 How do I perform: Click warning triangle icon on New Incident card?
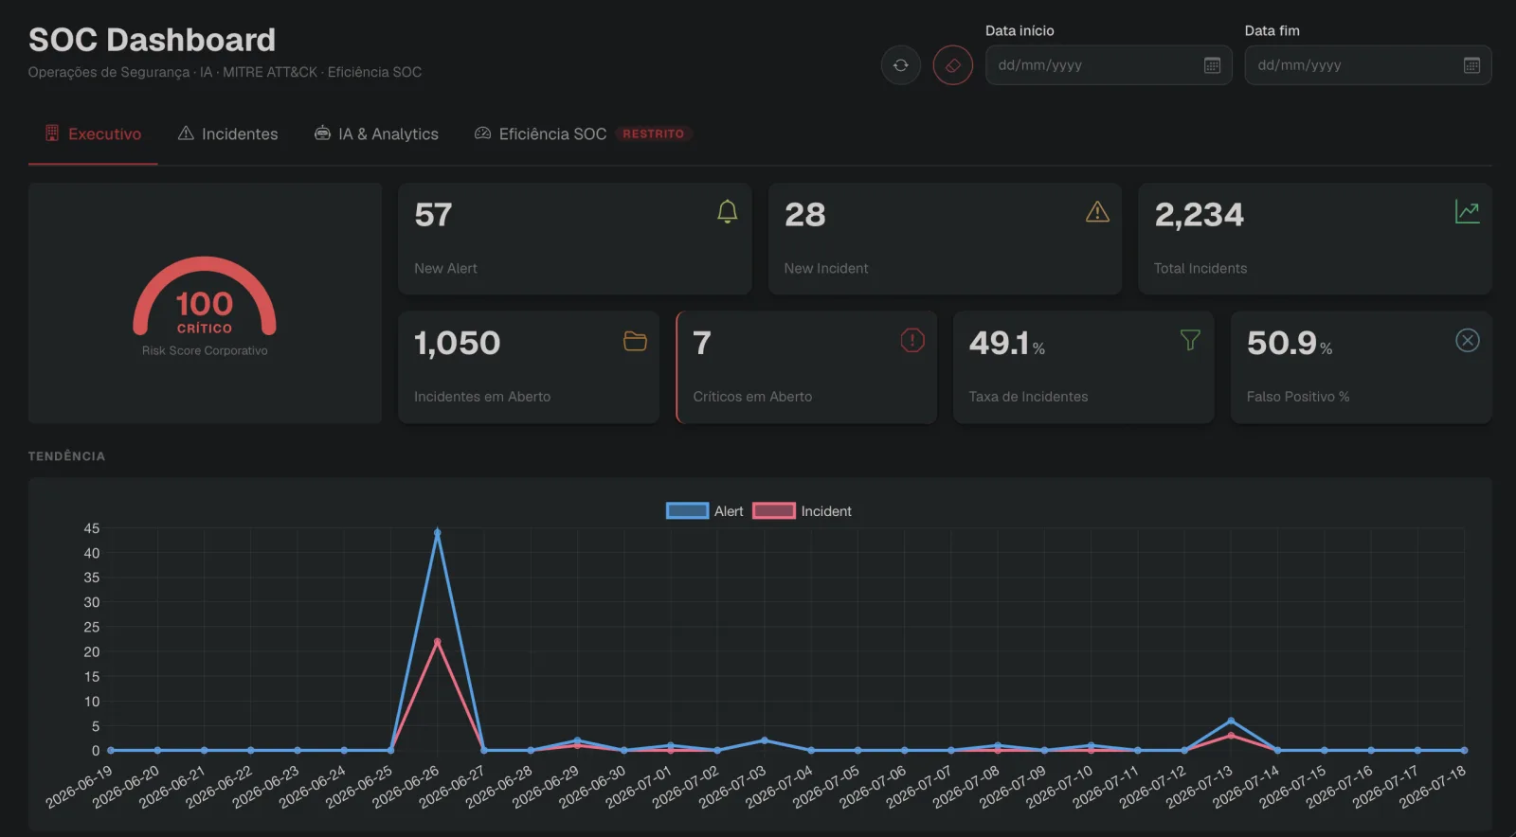coord(1097,212)
